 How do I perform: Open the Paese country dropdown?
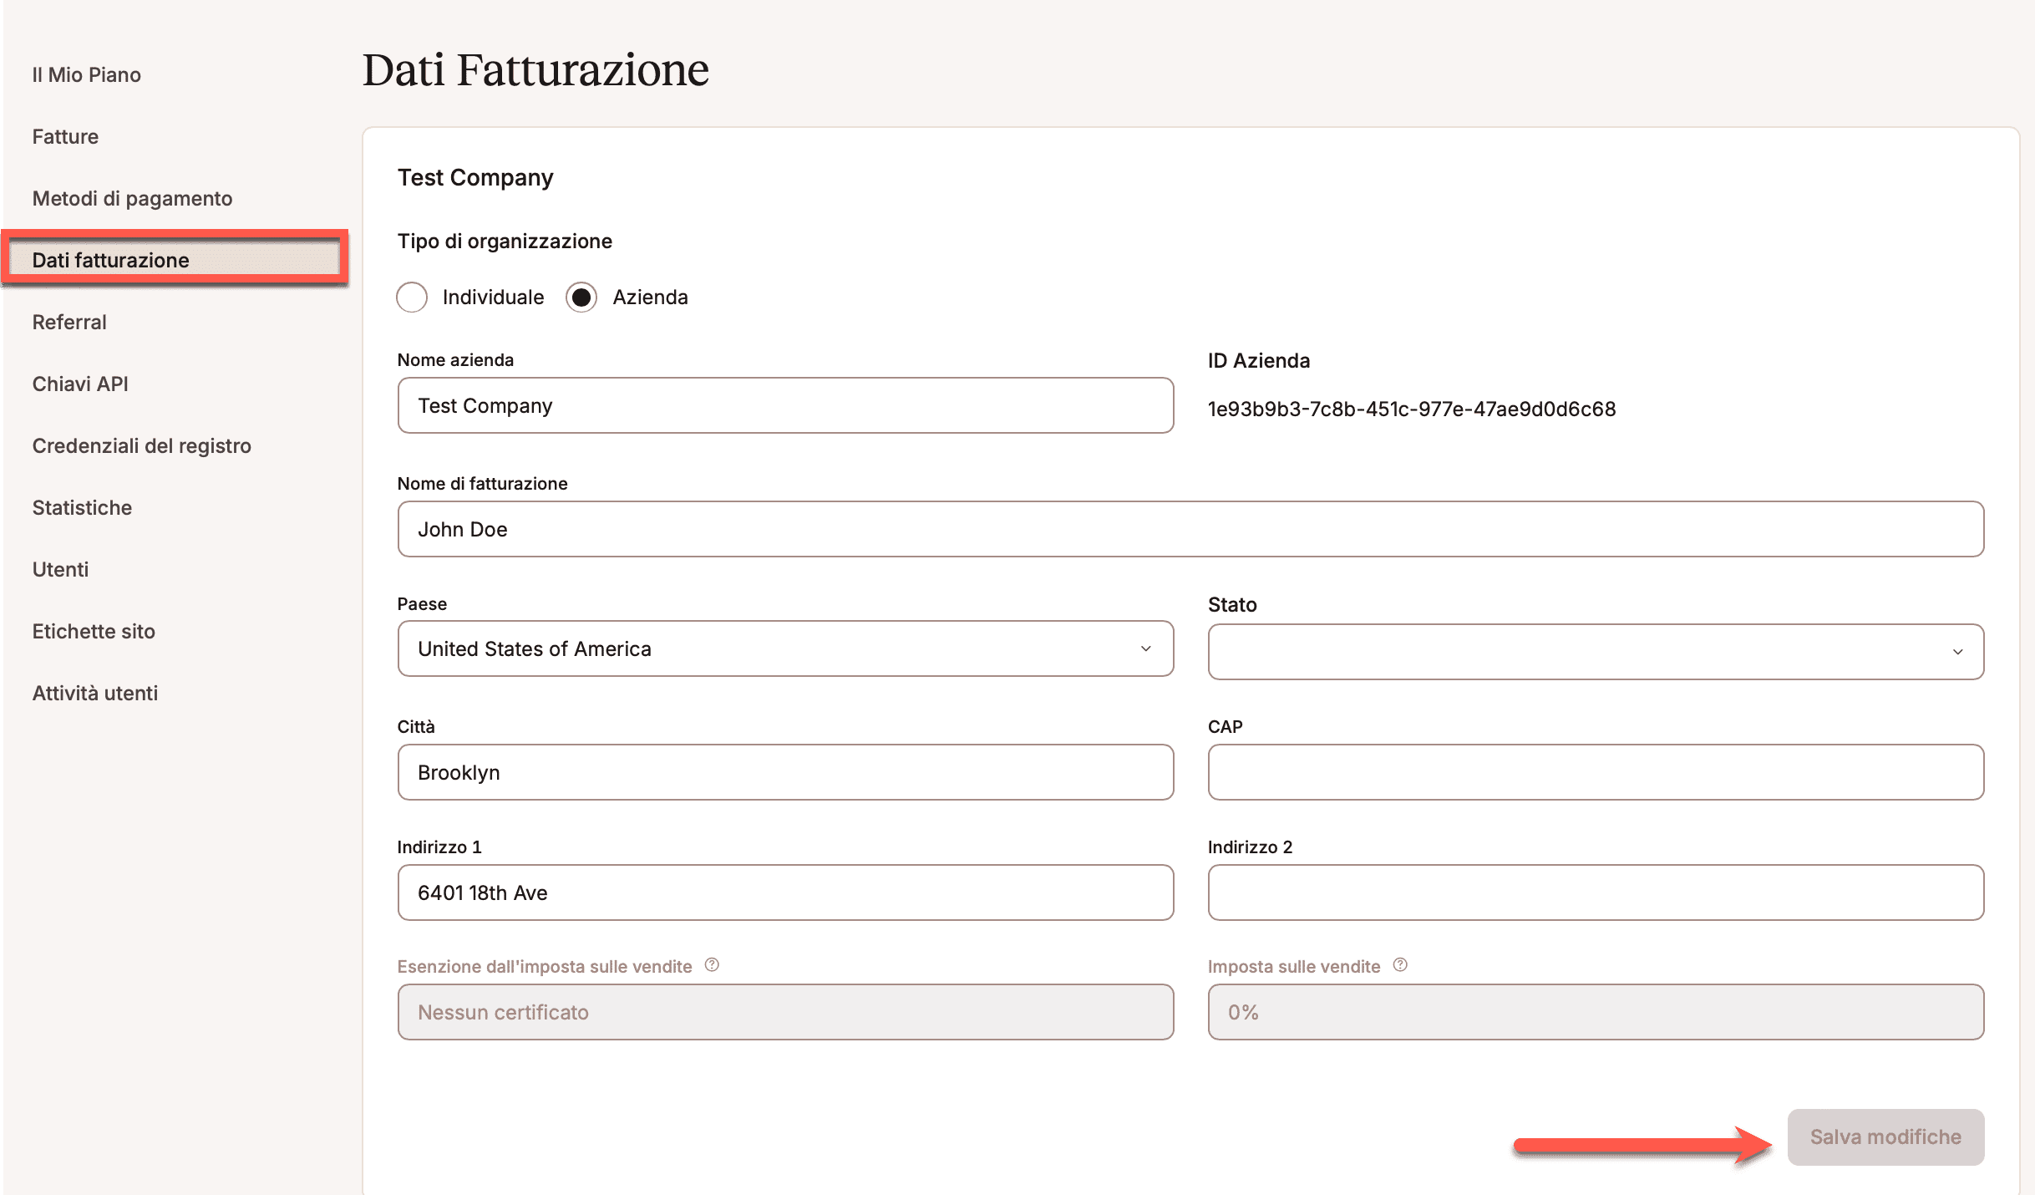[785, 648]
